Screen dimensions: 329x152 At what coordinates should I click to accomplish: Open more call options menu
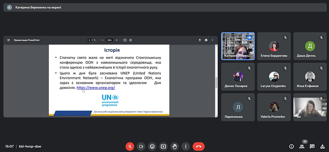tap(186, 146)
